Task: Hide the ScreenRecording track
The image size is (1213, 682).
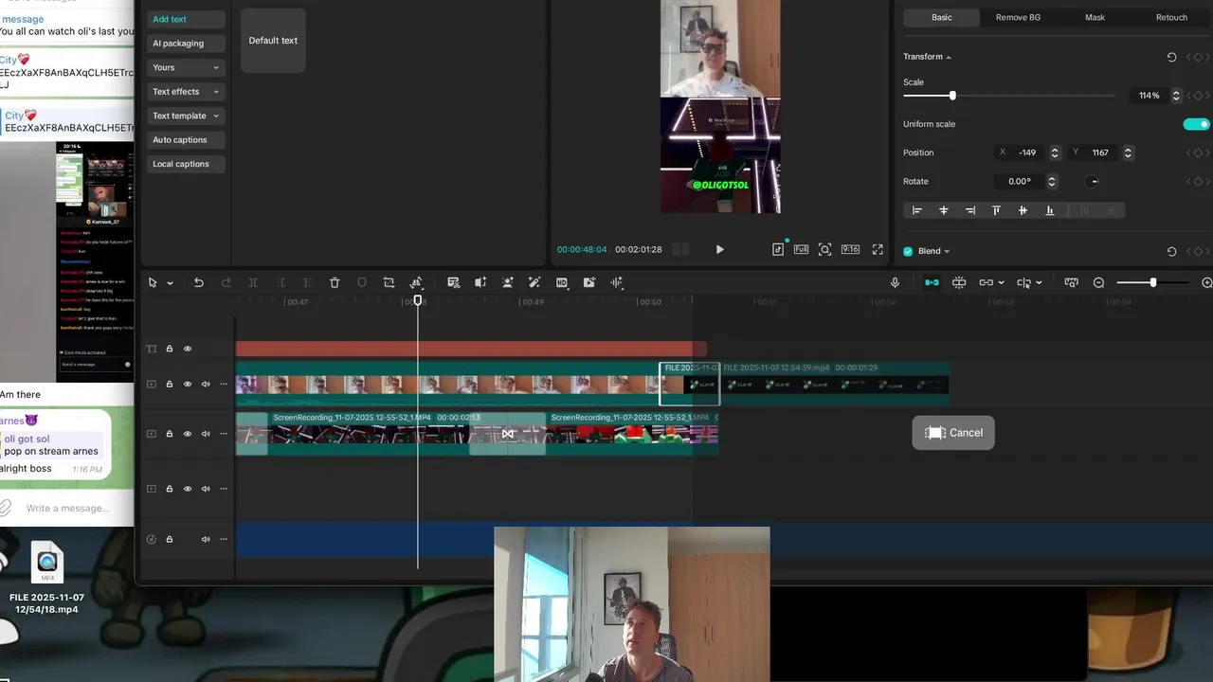Action: [188, 434]
